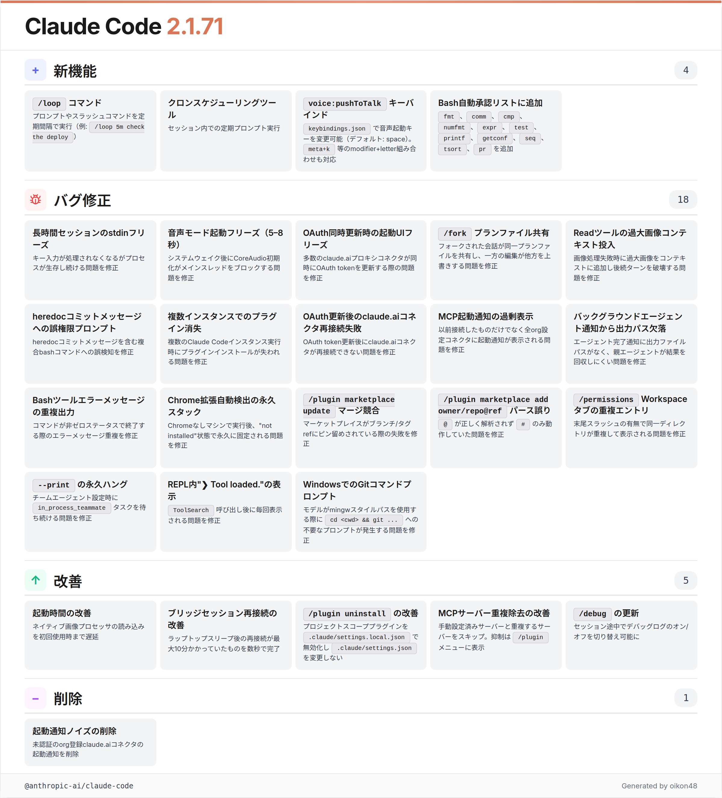
Task: Click the Claude Code 2.1.71 title
Action: (x=124, y=26)
